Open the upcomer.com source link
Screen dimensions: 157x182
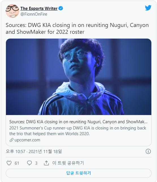(x=27, y=140)
